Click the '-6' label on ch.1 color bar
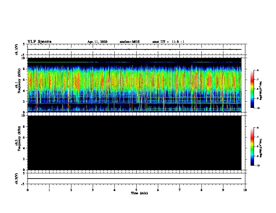 point(257,70)
